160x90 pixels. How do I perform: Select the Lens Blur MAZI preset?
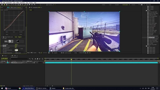(152, 26)
